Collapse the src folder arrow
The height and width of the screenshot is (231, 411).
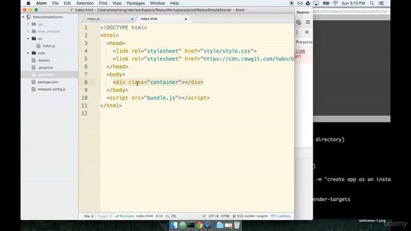[x=28, y=38]
